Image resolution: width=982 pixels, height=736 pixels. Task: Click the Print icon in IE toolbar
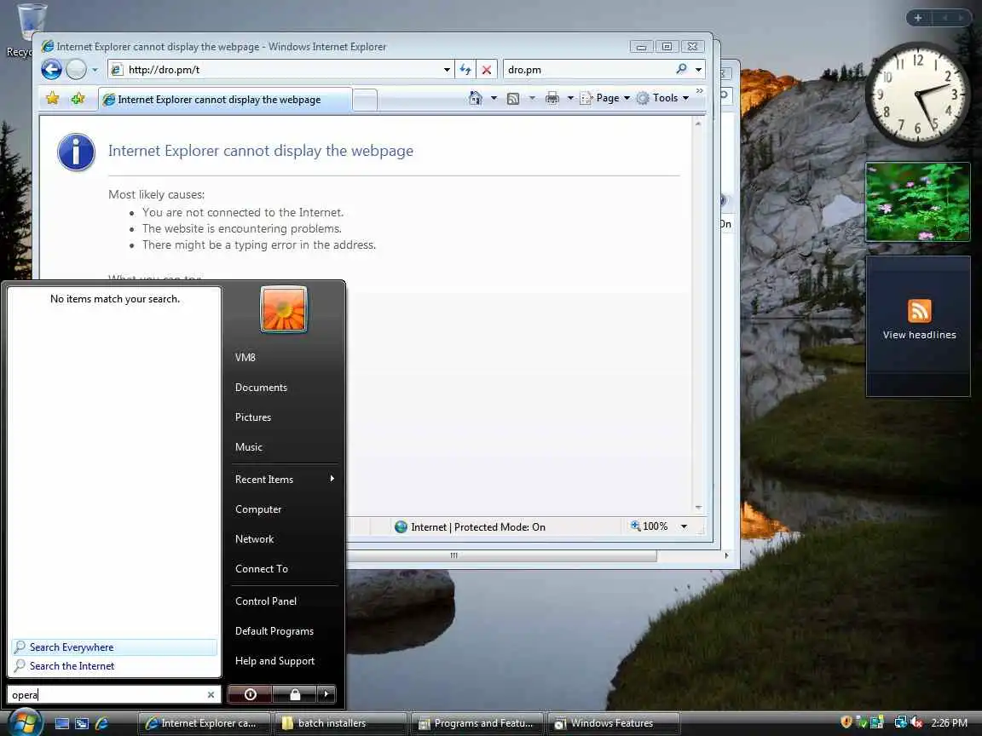tap(552, 98)
